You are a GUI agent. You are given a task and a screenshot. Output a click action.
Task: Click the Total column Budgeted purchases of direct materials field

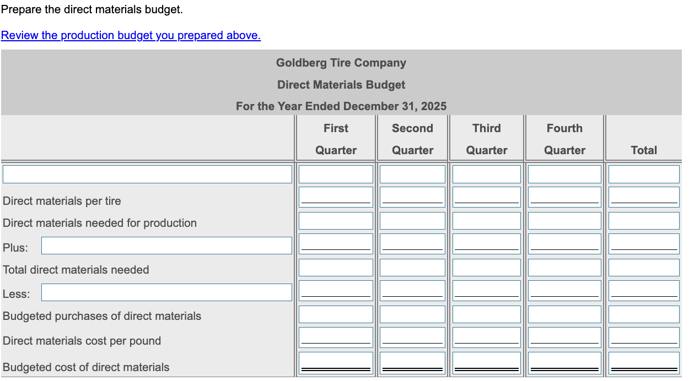(x=644, y=313)
